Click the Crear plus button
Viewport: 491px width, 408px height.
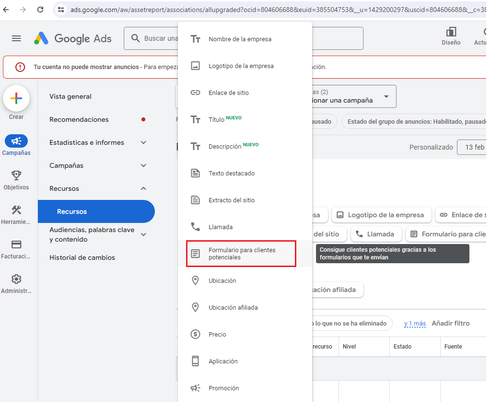point(16,98)
